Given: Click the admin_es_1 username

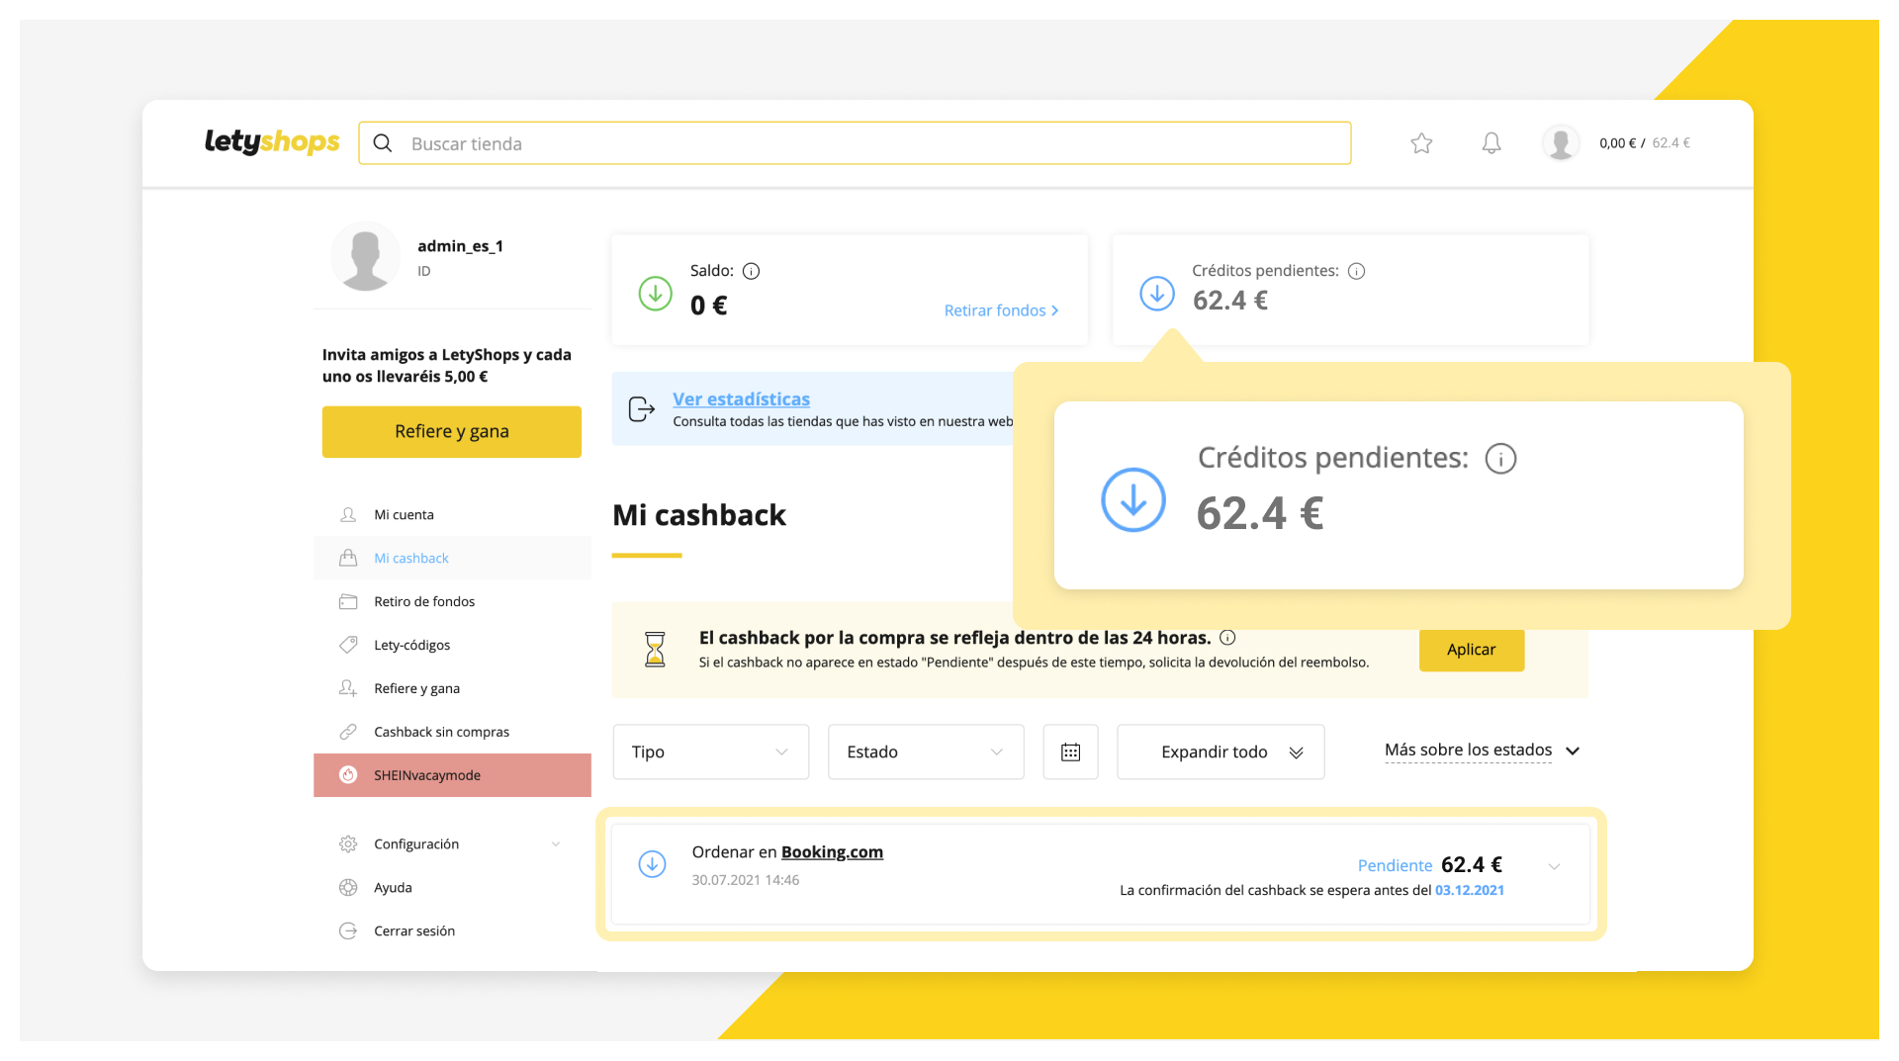Looking at the screenshot, I should tap(460, 246).
